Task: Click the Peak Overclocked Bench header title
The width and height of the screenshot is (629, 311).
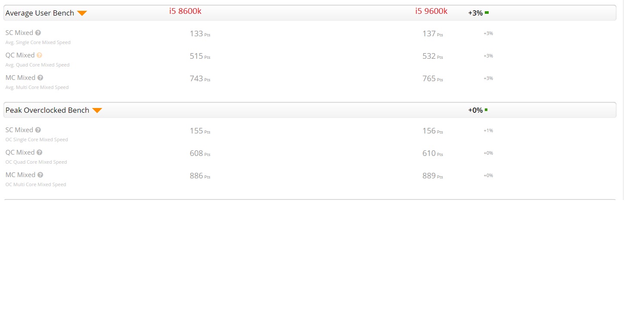Action: (x=47, y=110)
